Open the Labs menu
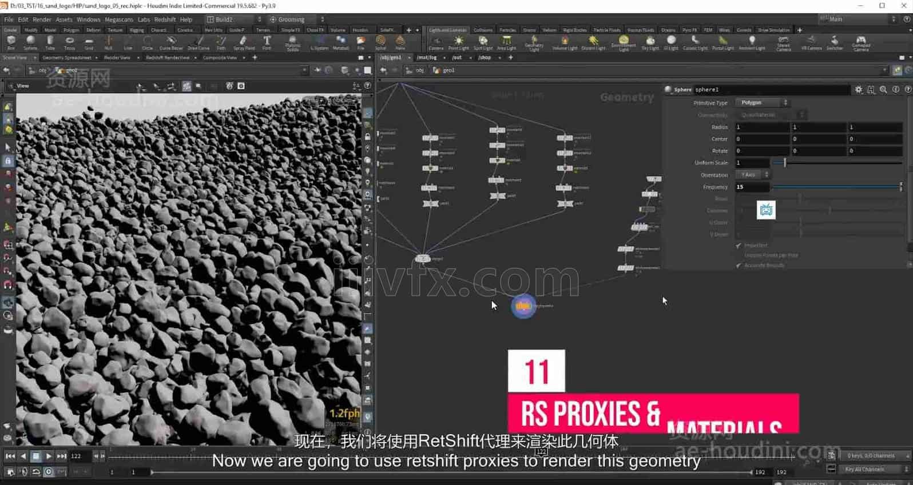Image resolution: width=913 pixels, height=485 pixels. point(144,19)
